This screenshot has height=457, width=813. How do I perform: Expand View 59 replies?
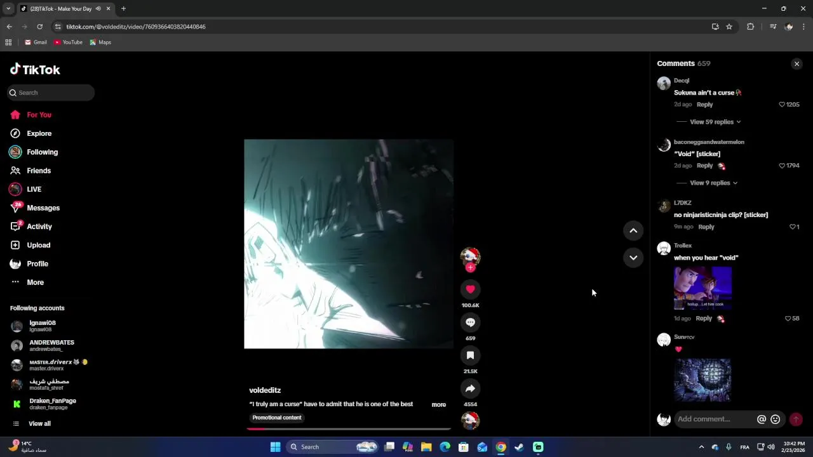(x=715, y=122)
